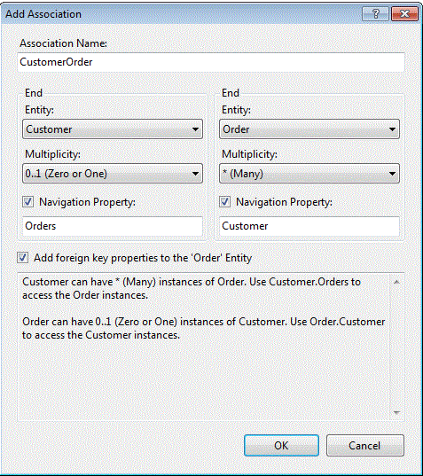This screenshot has width=423, height=476.
Task: Click the description text area
Action: [x=204, y=347]
